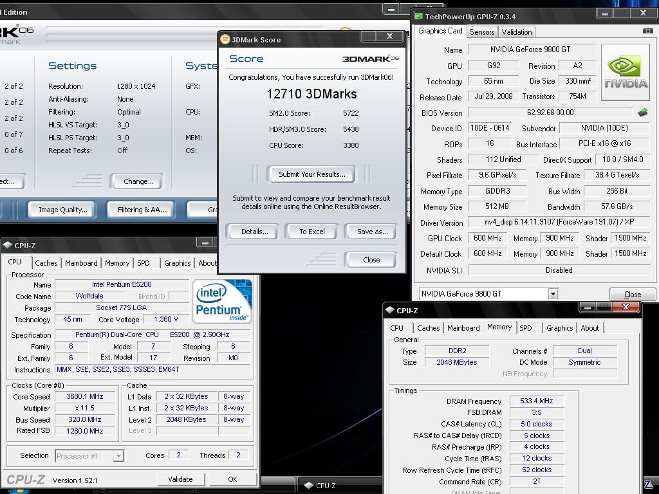659x494 pixels.
Task: Click the Intel Pentium inside logo
Action: 222,301
